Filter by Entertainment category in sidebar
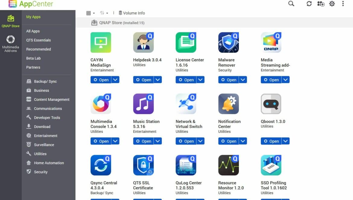The image size is (353, 200). [42, 135]
